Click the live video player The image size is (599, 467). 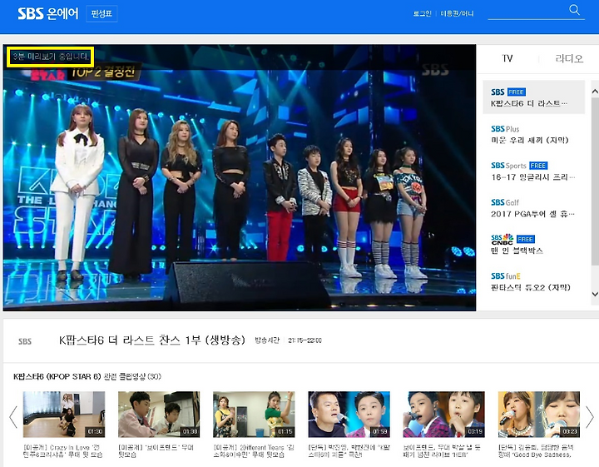[240, 177]
